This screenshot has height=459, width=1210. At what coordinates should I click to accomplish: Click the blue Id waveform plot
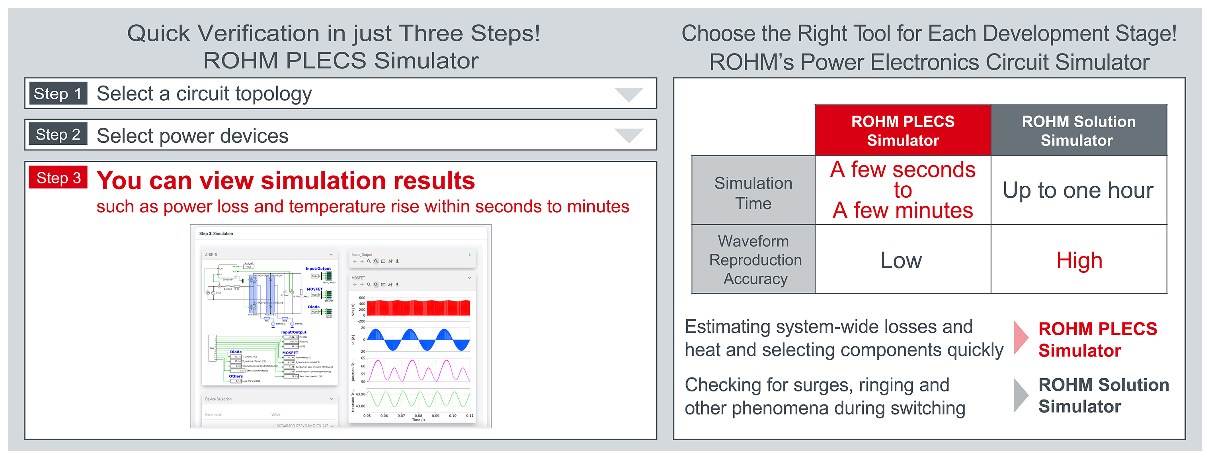(418, 340)
